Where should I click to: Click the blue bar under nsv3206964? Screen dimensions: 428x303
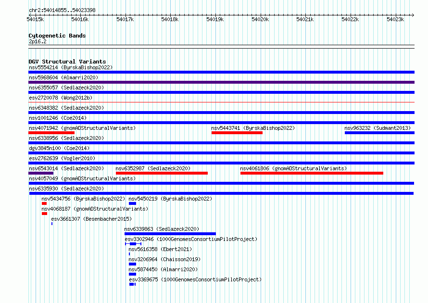tap(132, 264)
